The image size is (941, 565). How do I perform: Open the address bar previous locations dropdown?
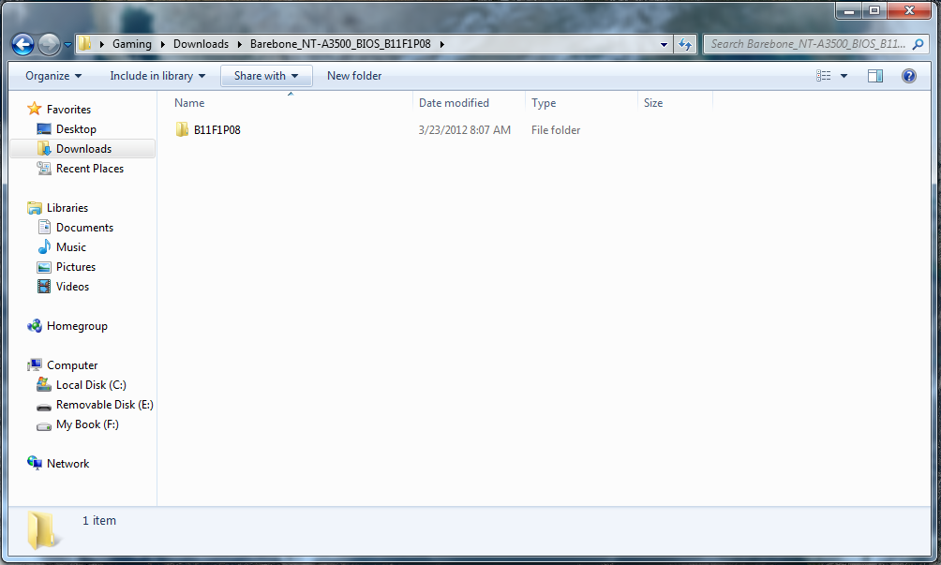coord(664,44)
